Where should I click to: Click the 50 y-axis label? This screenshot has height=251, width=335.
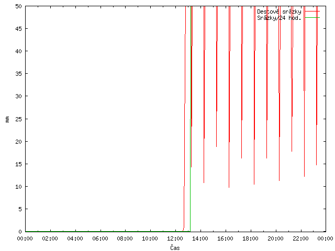[x=19, y=6]
